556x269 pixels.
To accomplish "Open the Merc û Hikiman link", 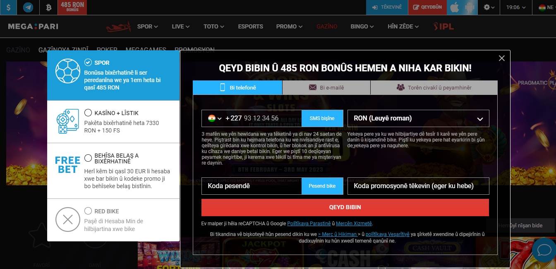I will (x=339, y=234).
